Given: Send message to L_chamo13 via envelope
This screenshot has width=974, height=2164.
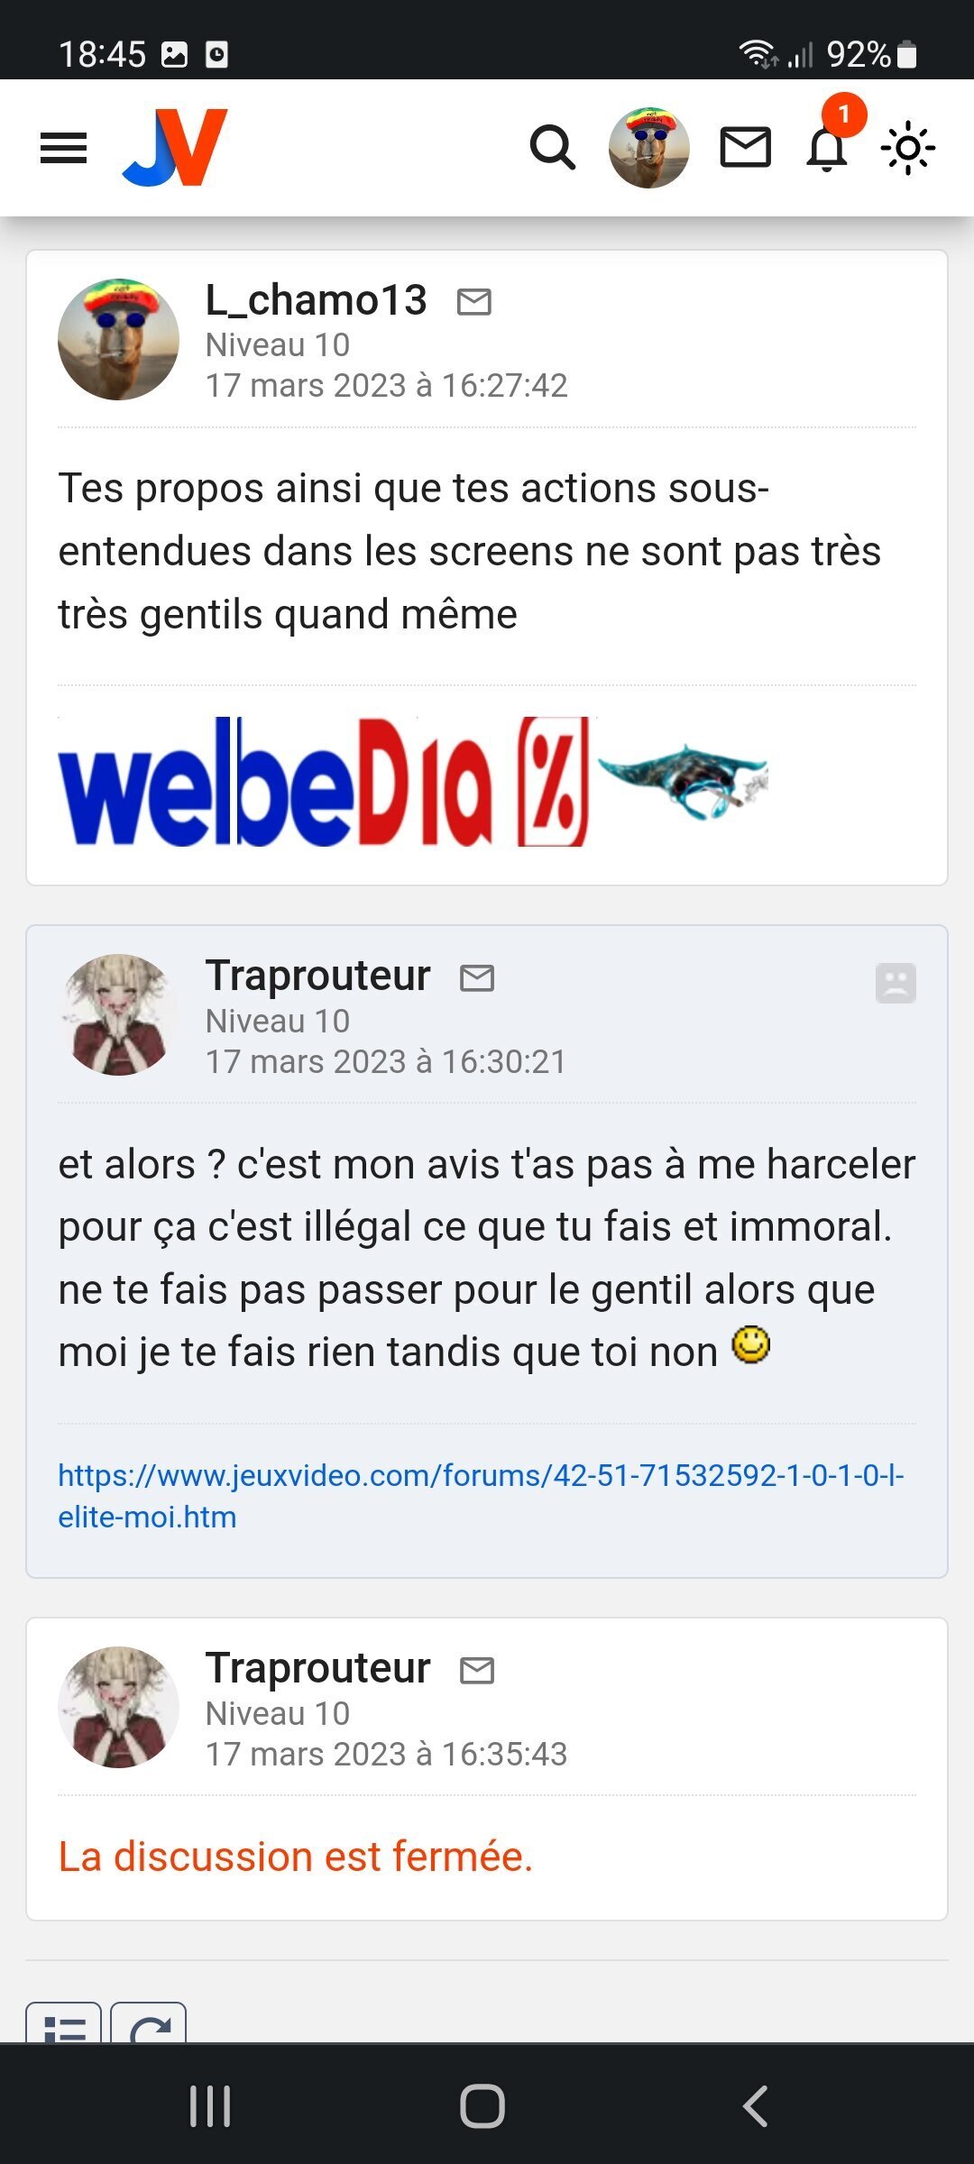Looking at the screenshot, I should pos(474,302).
